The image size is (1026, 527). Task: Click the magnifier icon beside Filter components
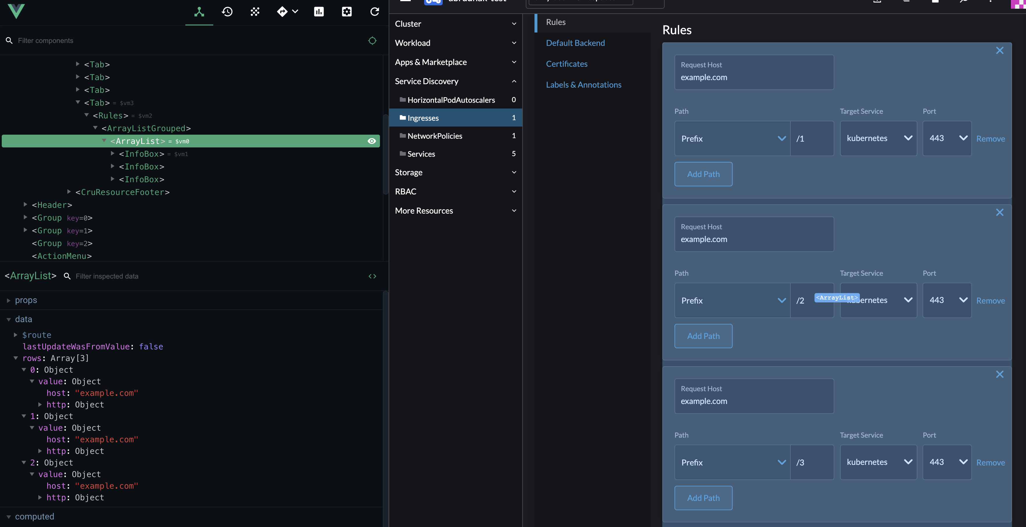click(9, 40)
